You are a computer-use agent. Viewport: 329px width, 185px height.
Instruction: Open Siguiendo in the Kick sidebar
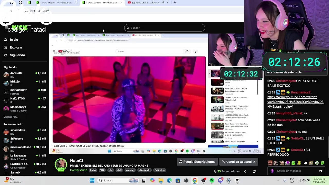[x=14, y=55]
